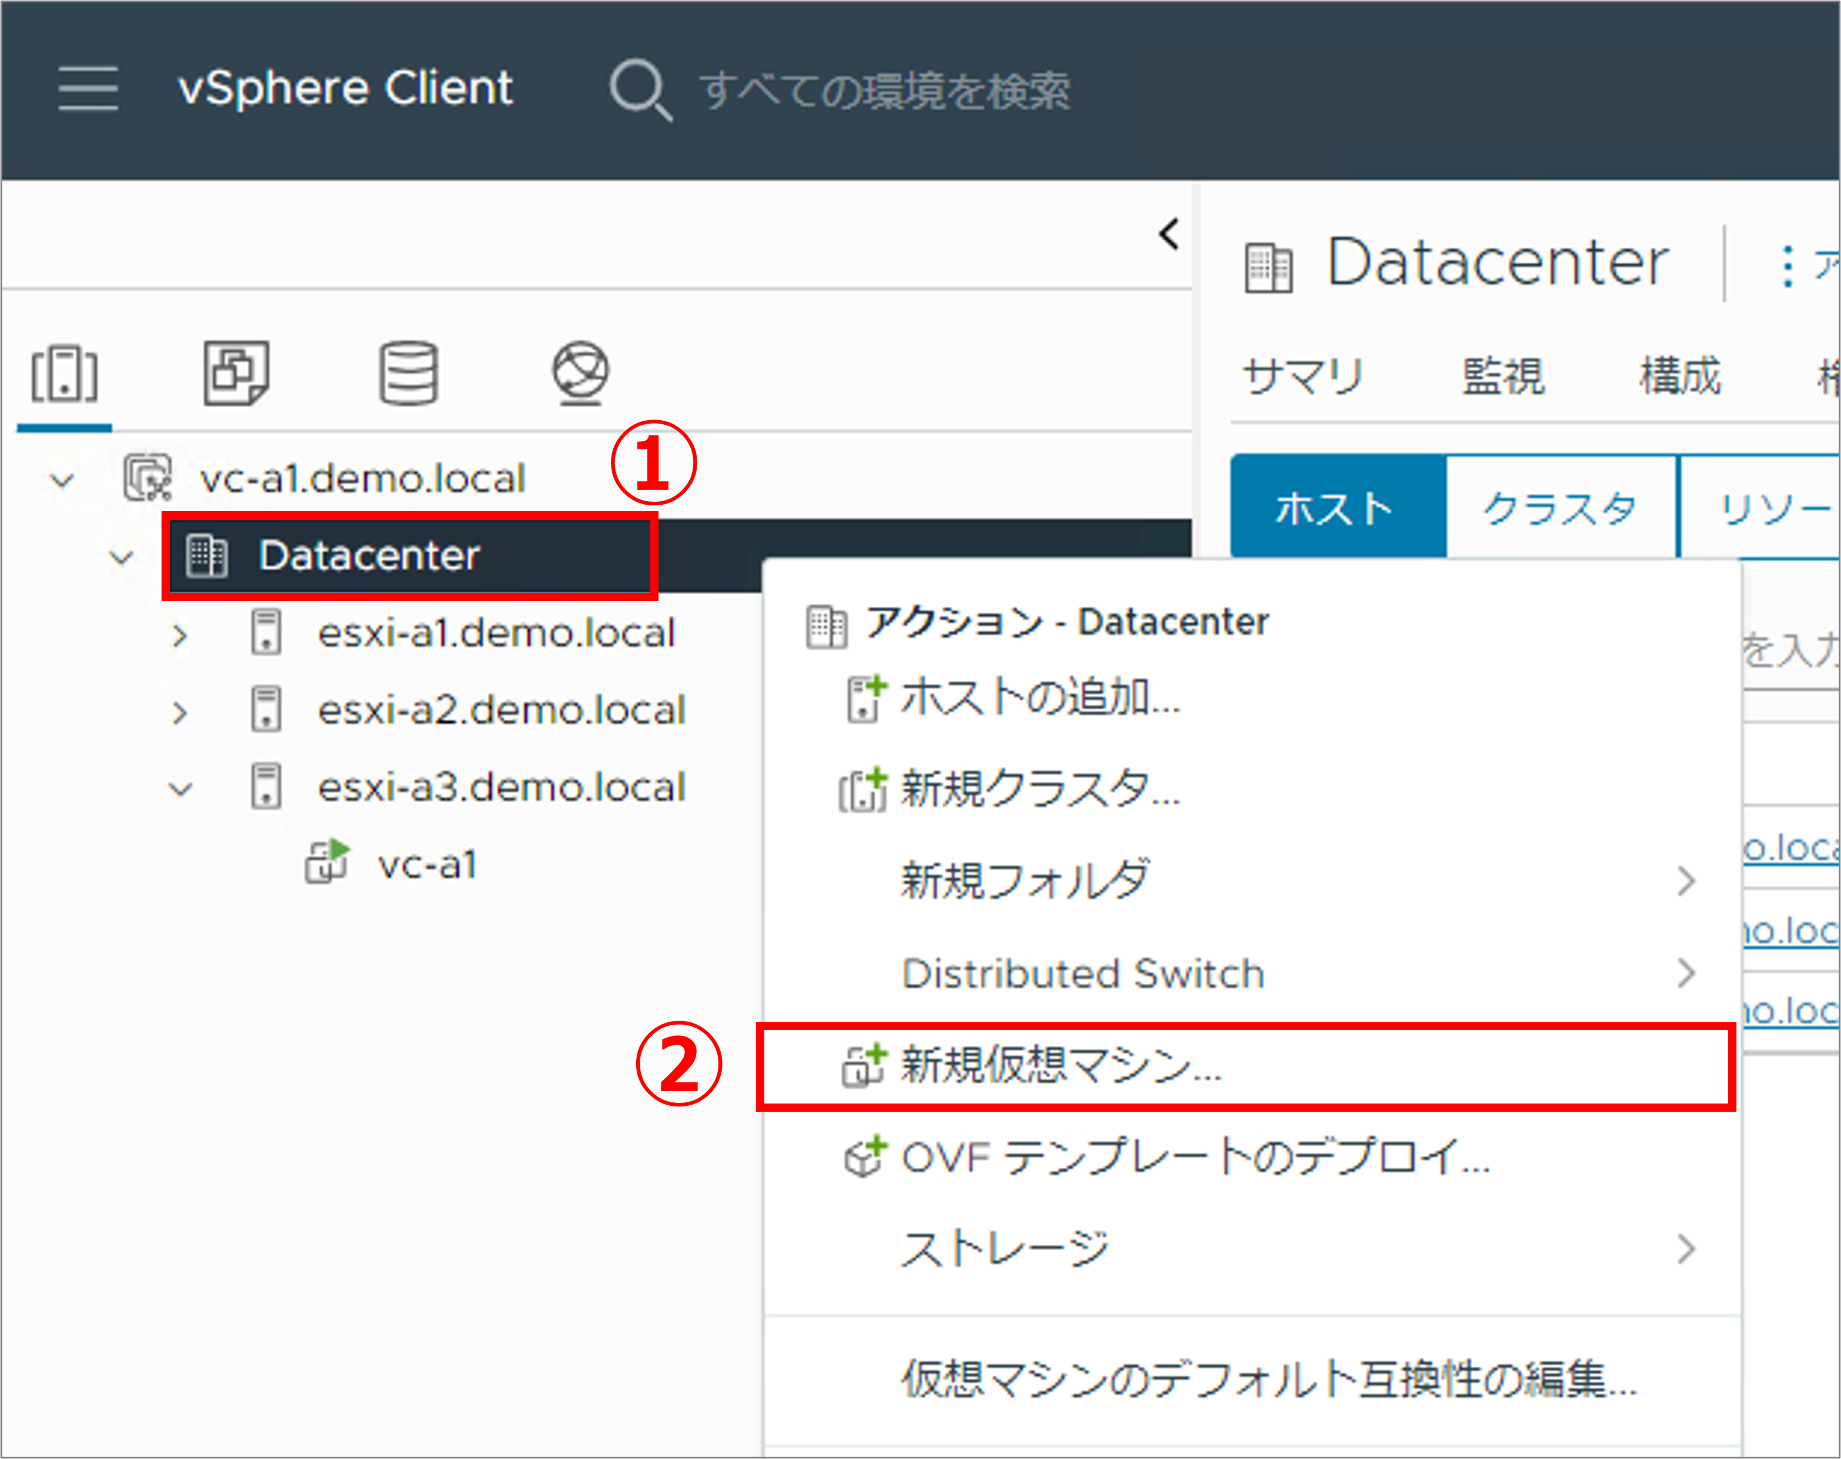Screen dimensions: 1841x1459
Task: Collapse the esxi-a3.demo.local host node
Action: coord(180,789)
